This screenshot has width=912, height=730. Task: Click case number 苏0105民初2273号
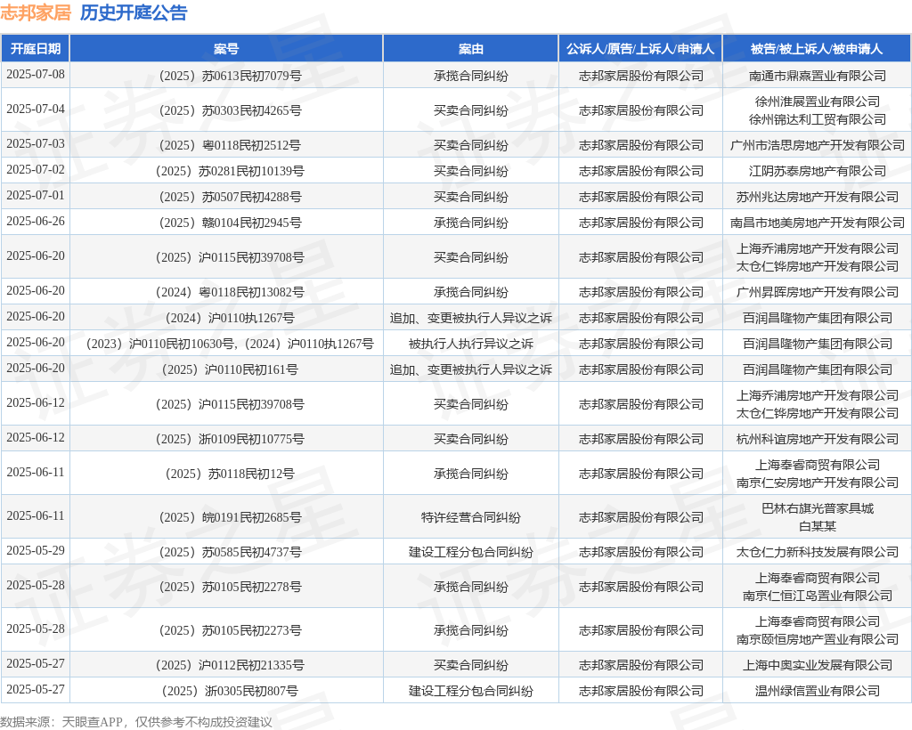tap(230, 630)
